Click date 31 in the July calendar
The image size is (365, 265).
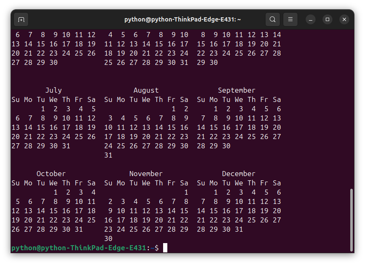tap(66, 146)
